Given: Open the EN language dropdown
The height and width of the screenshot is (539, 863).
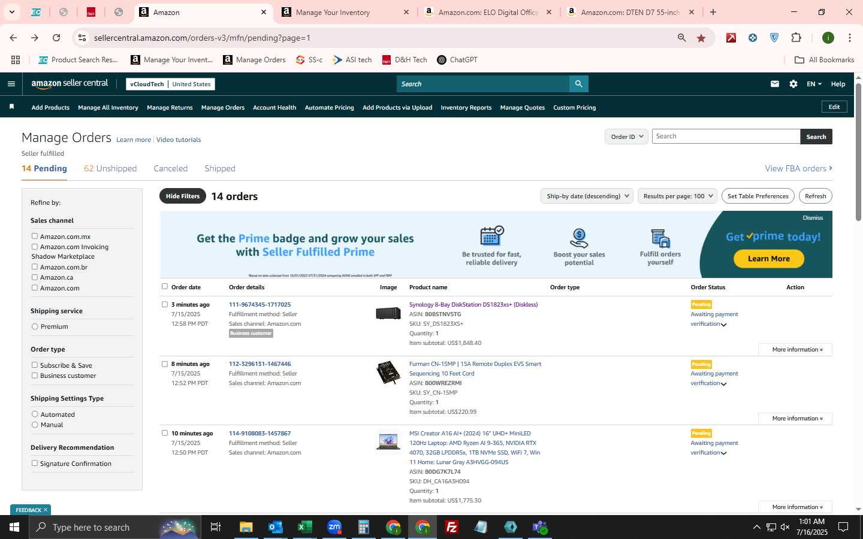Looking at the screenshot, I should [814, 84].
